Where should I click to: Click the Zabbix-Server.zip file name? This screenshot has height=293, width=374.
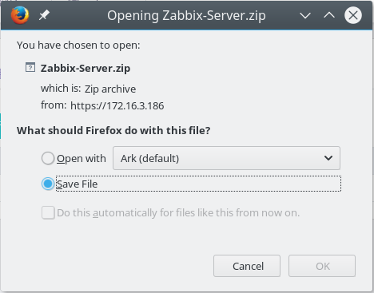pyautogui.click(x=86, y=69)
